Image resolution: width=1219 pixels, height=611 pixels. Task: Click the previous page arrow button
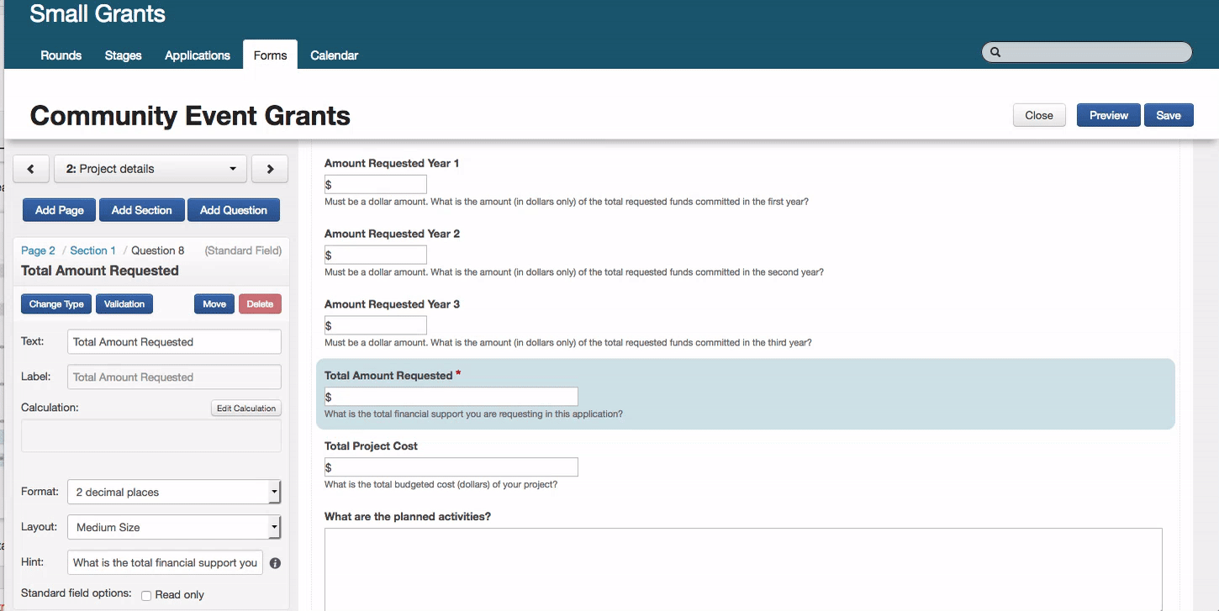[x=31, y=169]
